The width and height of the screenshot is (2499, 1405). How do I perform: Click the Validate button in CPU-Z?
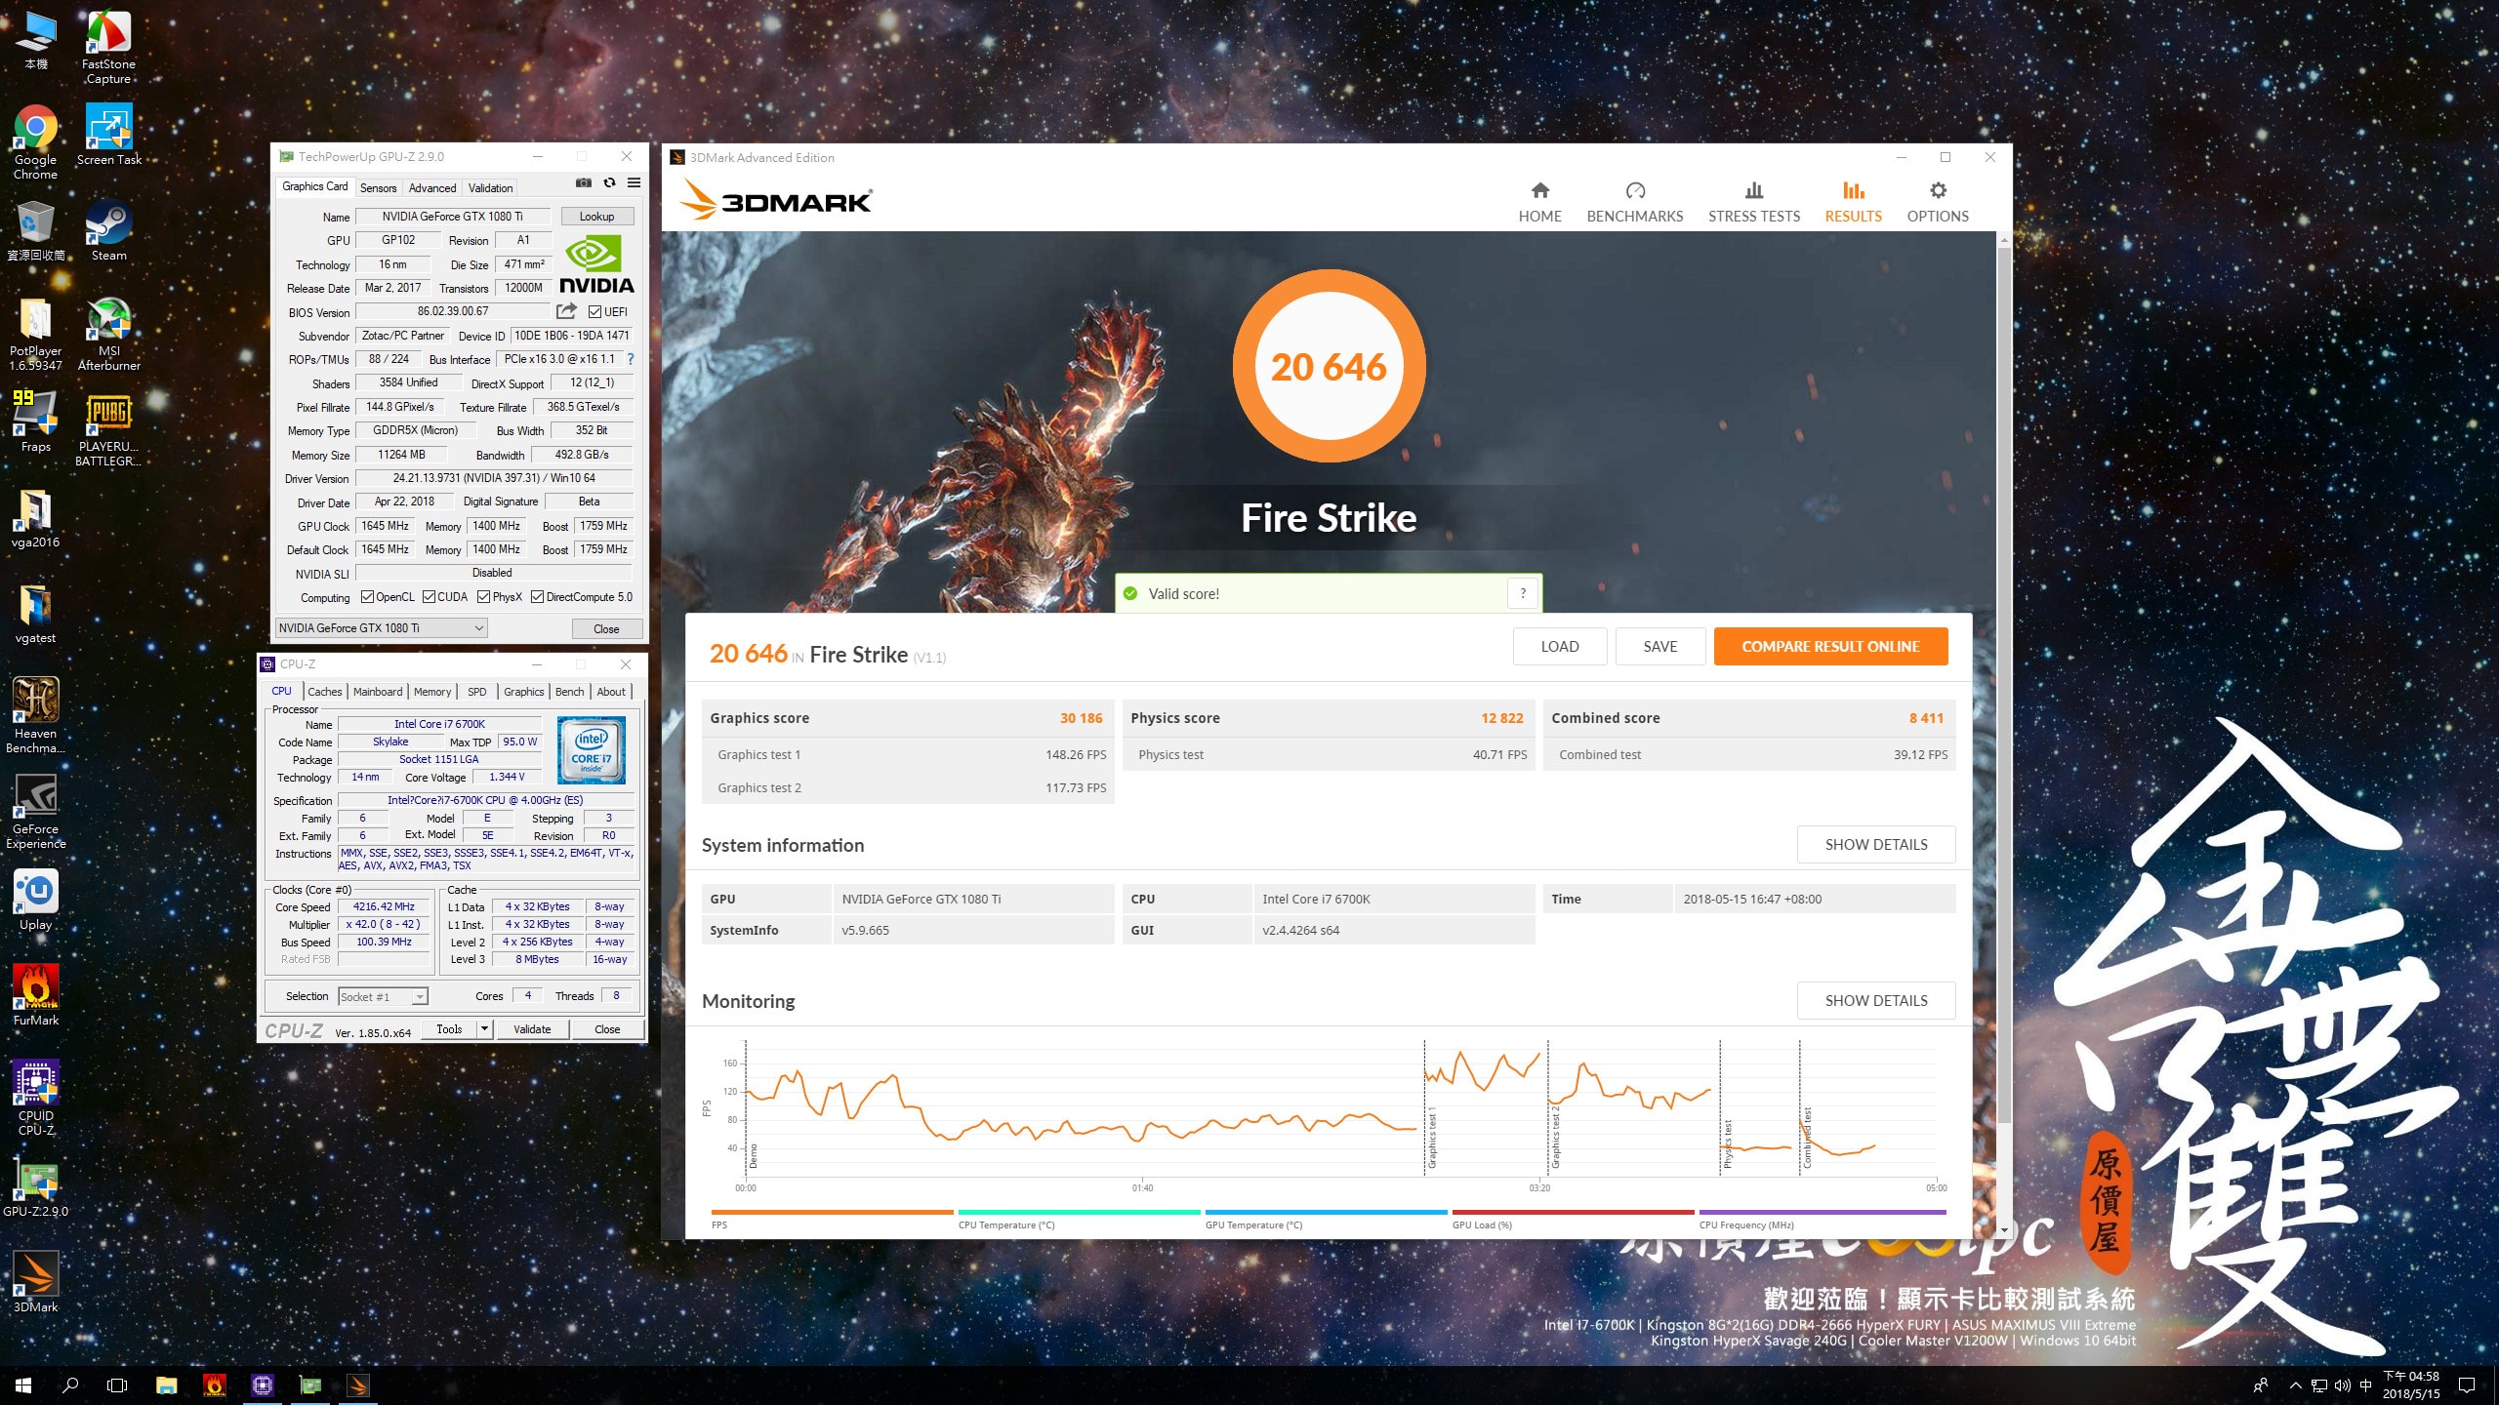[532, 1028]
